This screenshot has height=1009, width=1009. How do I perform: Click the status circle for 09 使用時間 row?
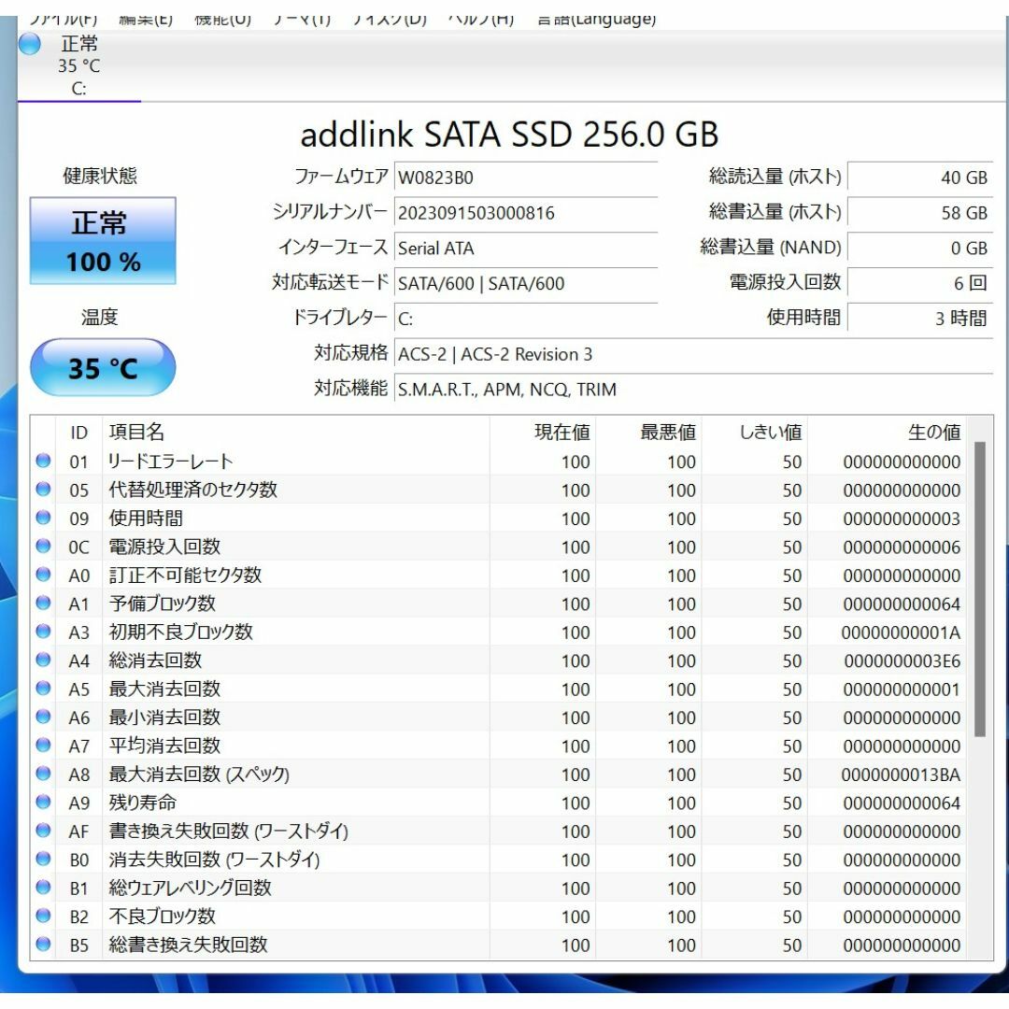(x=43, y=518)
